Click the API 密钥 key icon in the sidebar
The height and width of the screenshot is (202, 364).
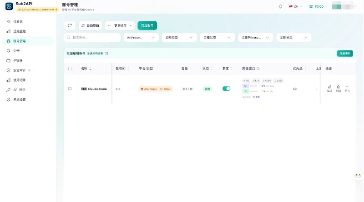pos(8,89)
